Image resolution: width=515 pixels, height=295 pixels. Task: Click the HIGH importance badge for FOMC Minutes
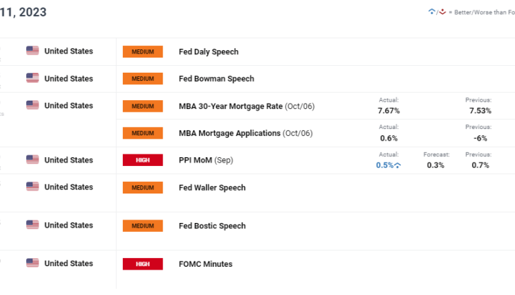[x=143, y=264]
